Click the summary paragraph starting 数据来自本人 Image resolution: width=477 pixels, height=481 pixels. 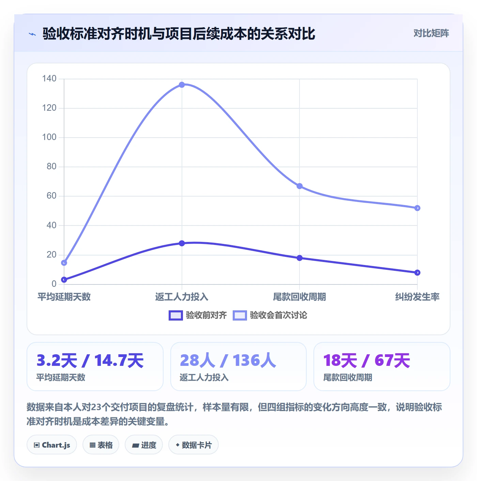234,414
